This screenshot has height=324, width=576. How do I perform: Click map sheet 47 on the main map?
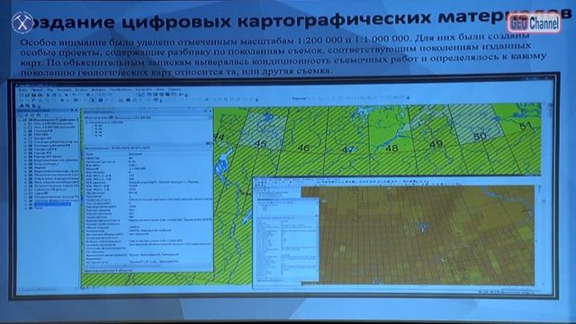[348, 149]
